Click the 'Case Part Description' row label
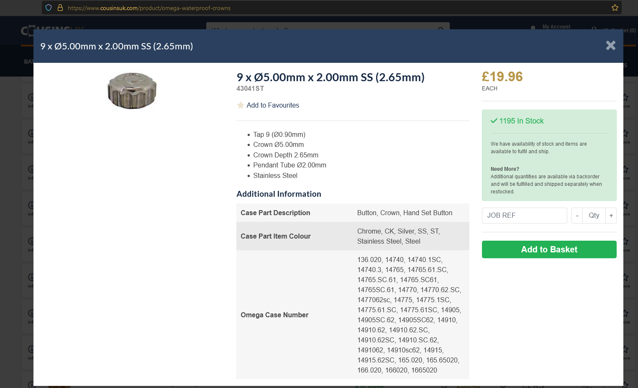 point(275,213)
